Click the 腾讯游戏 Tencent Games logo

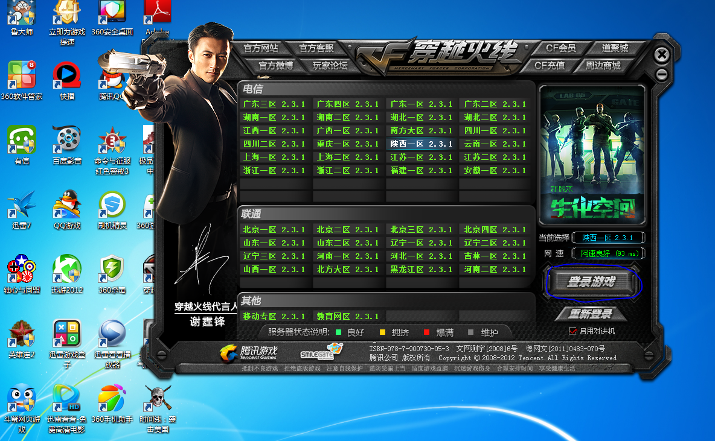(x=249, y=352)
